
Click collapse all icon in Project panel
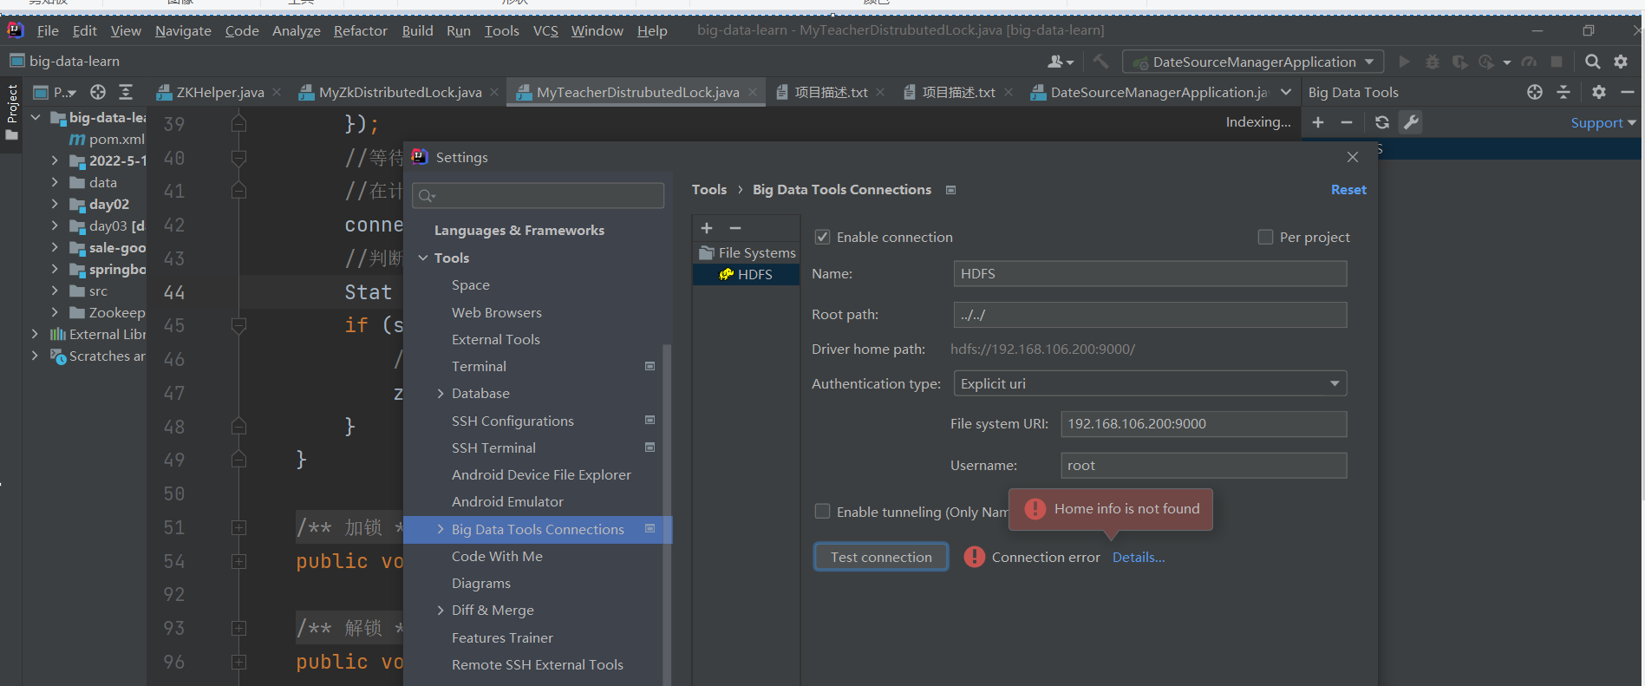click(x=126, y=92)
